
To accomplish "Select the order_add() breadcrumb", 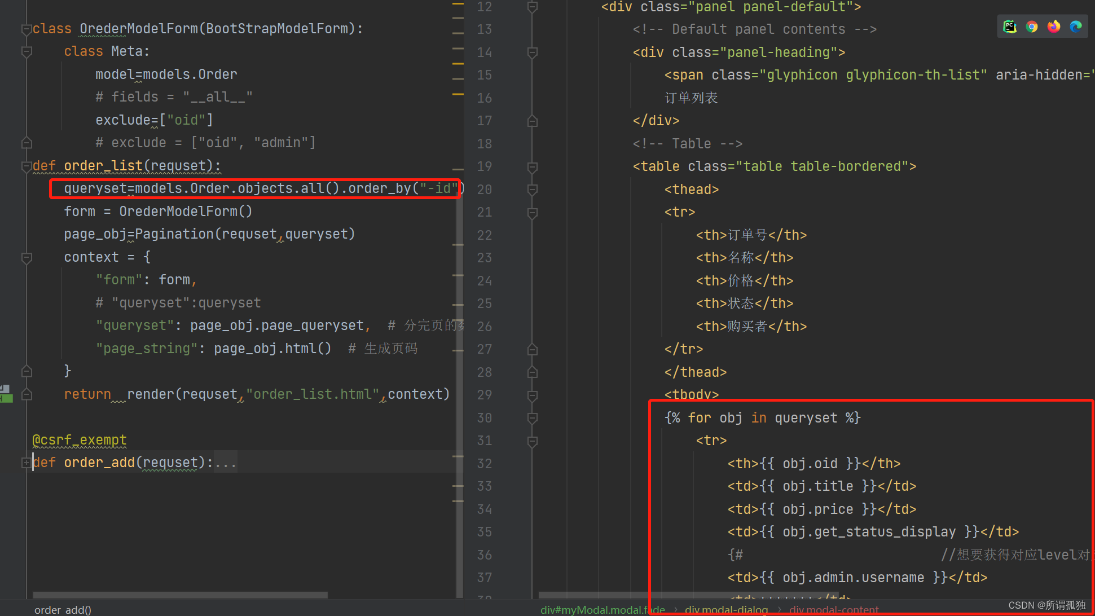I will 63,610.
